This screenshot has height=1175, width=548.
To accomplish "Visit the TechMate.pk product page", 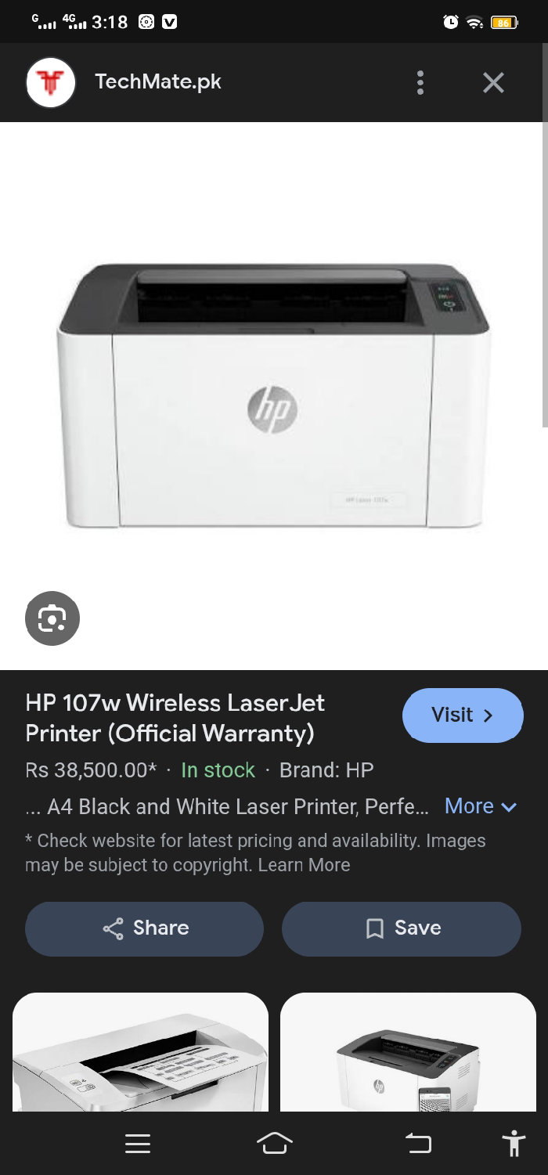I will coord(463,715).
